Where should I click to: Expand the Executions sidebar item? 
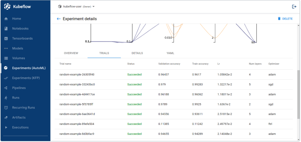tap(6, 127)
